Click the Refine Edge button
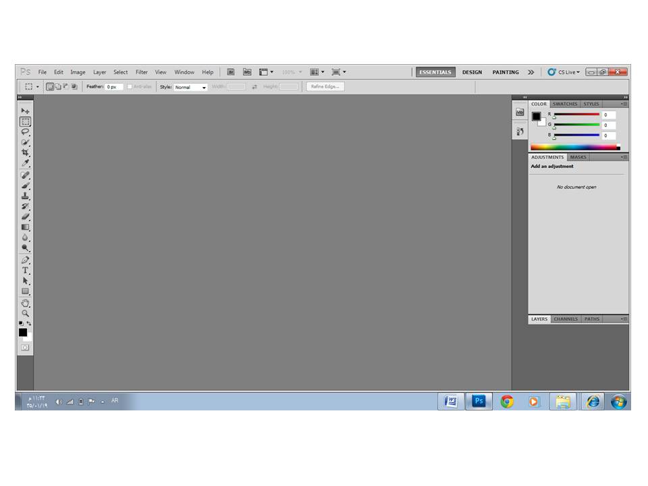 (325, 86)
